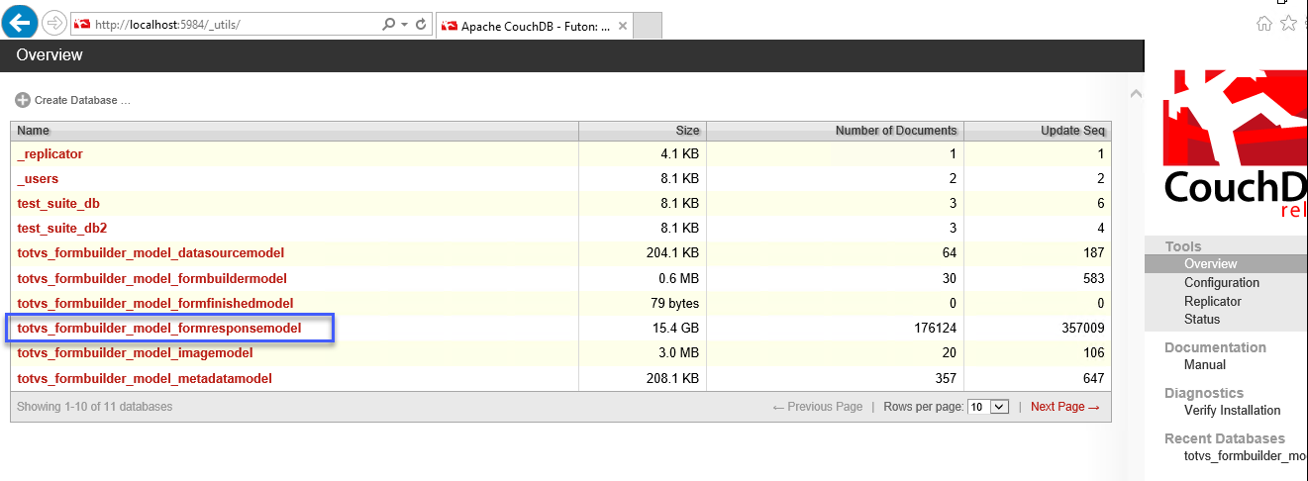Click the Favorites star icon
The image size is (1308, 481).
point(1288,24)
